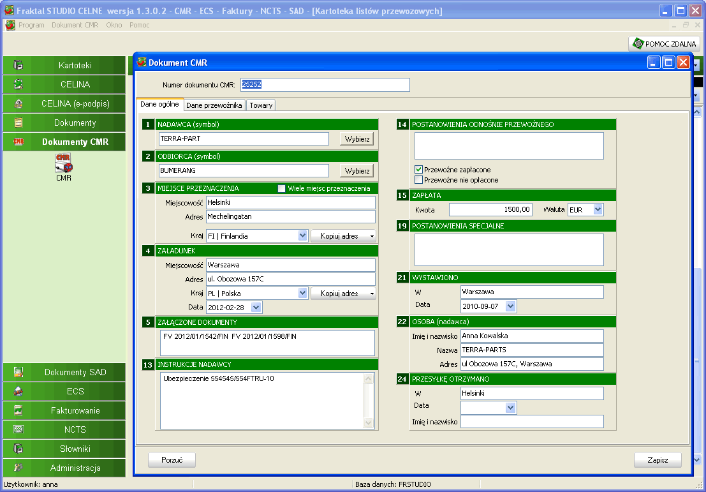Click the 'Załączone dokumenty' text area
Viewport: 706px width, 492px height.
tap(267, 343)
